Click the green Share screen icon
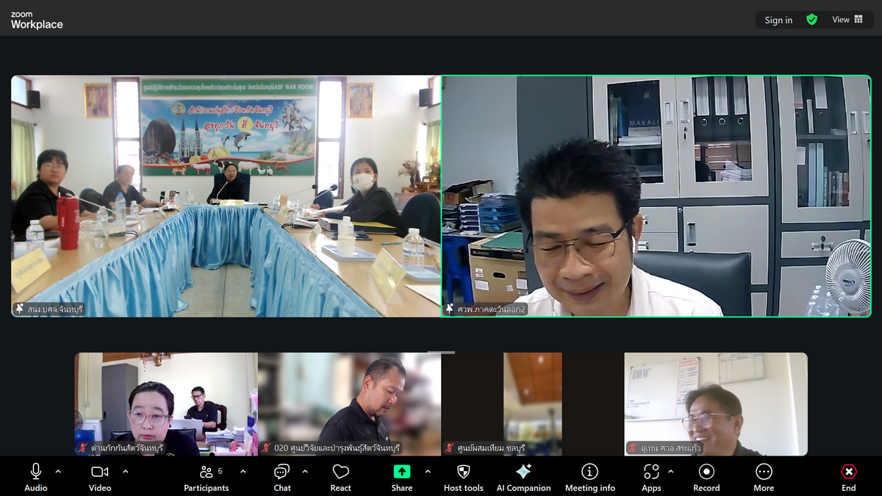Viewport: 882px width, 496px height. pyautogui.click(x=401, y=472)
